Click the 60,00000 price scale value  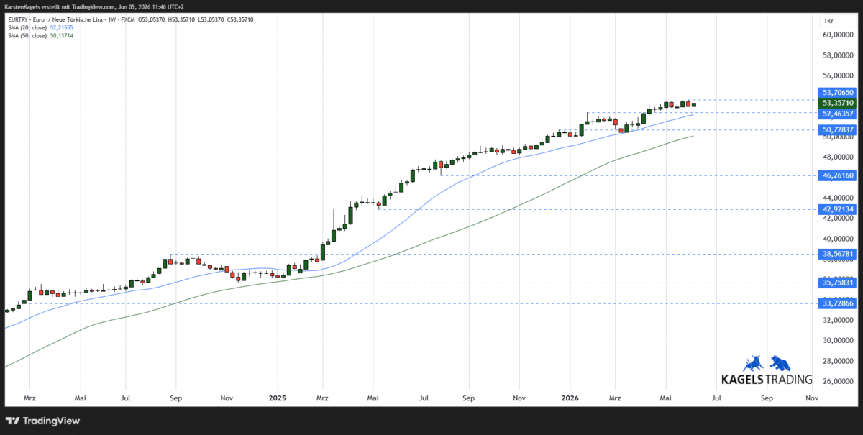tap(838, 35)
